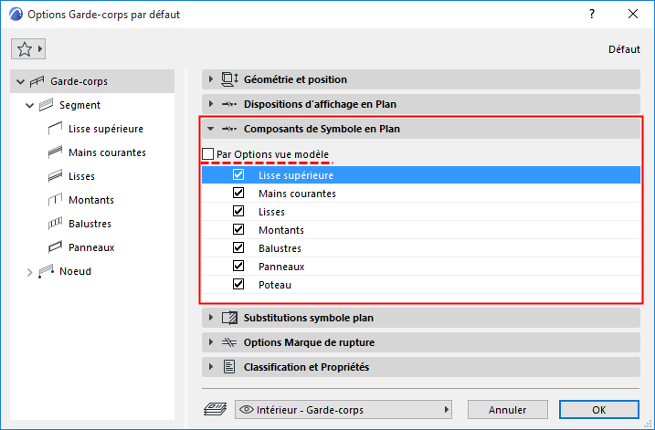The image size is (655, 430).
Task: Confirm with the OK button
Action: click(x=598, y=410)
